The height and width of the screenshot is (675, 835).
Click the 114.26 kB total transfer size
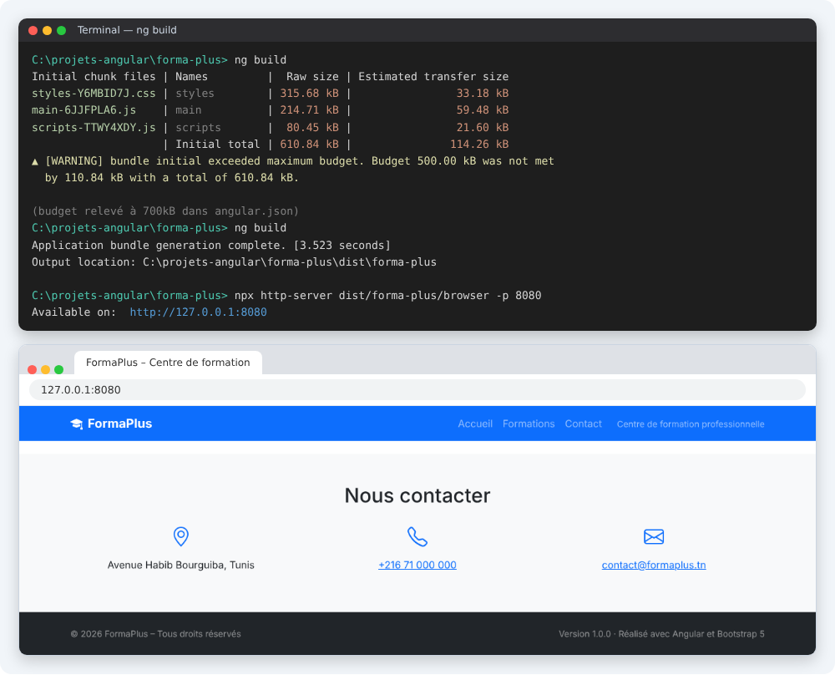479,145
